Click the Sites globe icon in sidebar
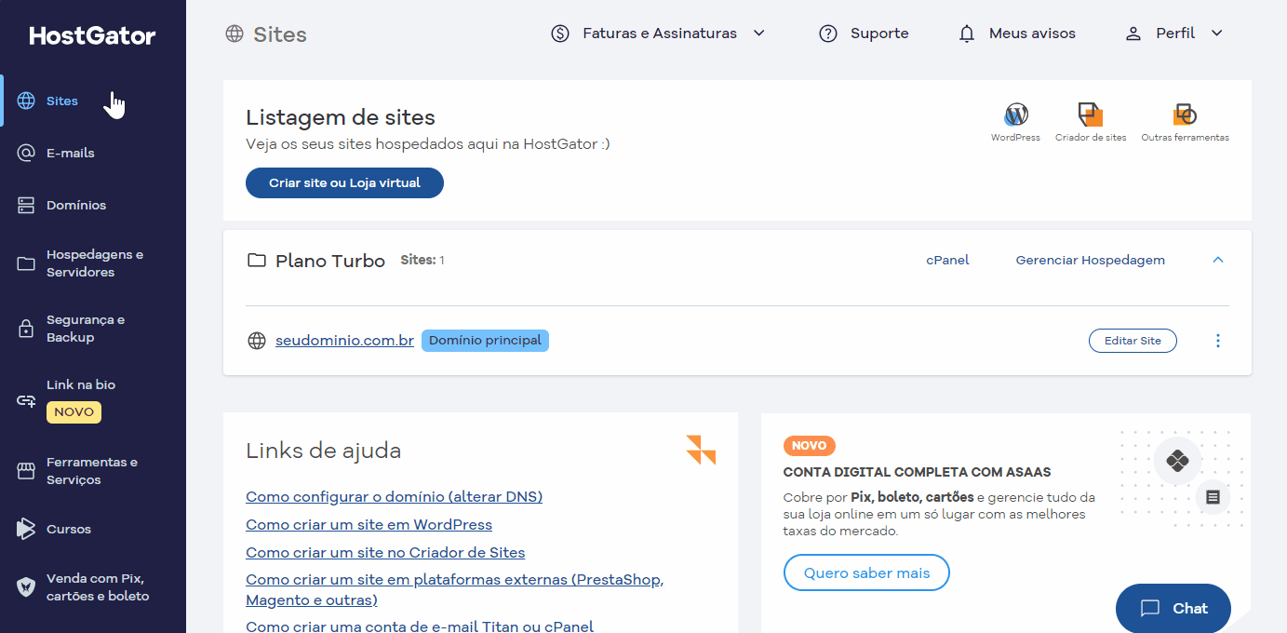Image resolution: width=1287 pixels, height=633 pixels. 26,101
